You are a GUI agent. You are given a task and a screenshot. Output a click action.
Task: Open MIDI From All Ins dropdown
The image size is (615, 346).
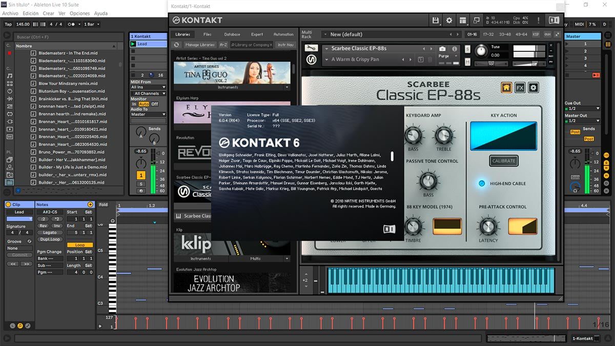click(148, 87)
